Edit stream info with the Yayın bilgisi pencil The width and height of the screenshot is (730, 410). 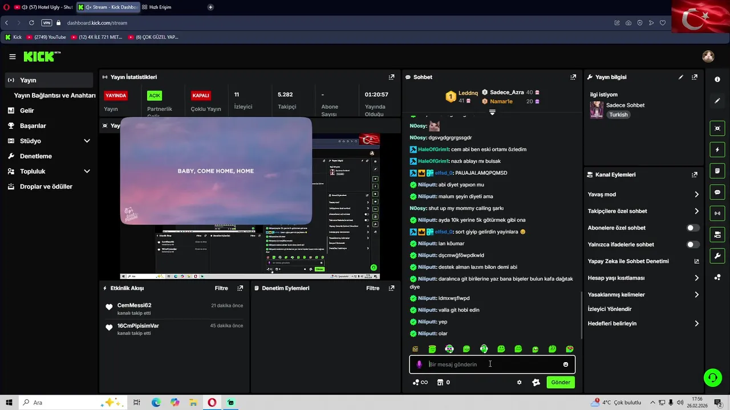(x=681, y=77)
